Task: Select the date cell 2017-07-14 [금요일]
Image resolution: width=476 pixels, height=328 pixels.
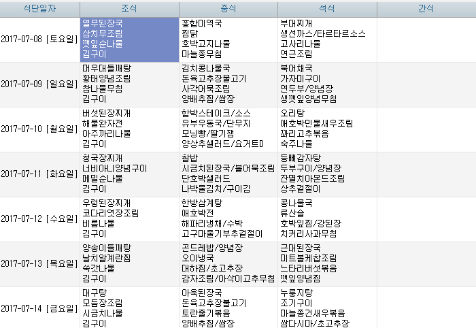Action: click(x=39, y=308)
